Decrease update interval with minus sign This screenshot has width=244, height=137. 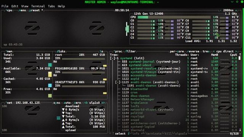[x=220, y=10]
